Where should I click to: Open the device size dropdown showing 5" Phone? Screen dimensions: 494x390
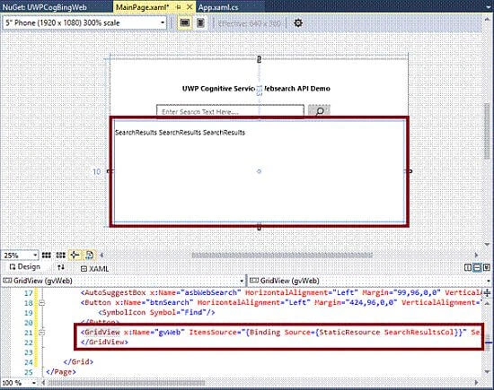pos(84,23)
